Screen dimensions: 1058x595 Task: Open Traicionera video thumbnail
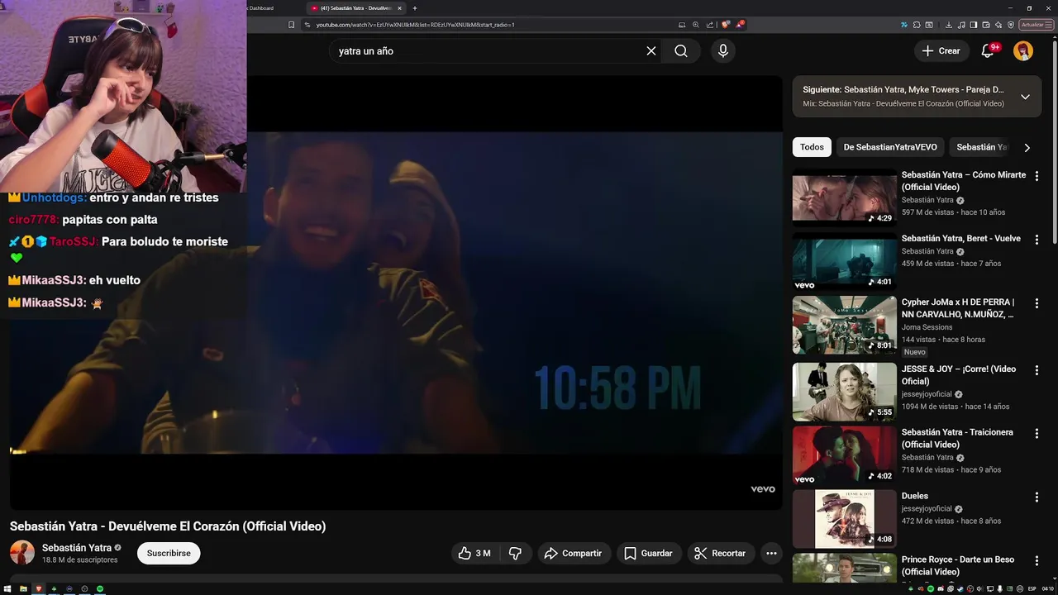pos(845,455)
